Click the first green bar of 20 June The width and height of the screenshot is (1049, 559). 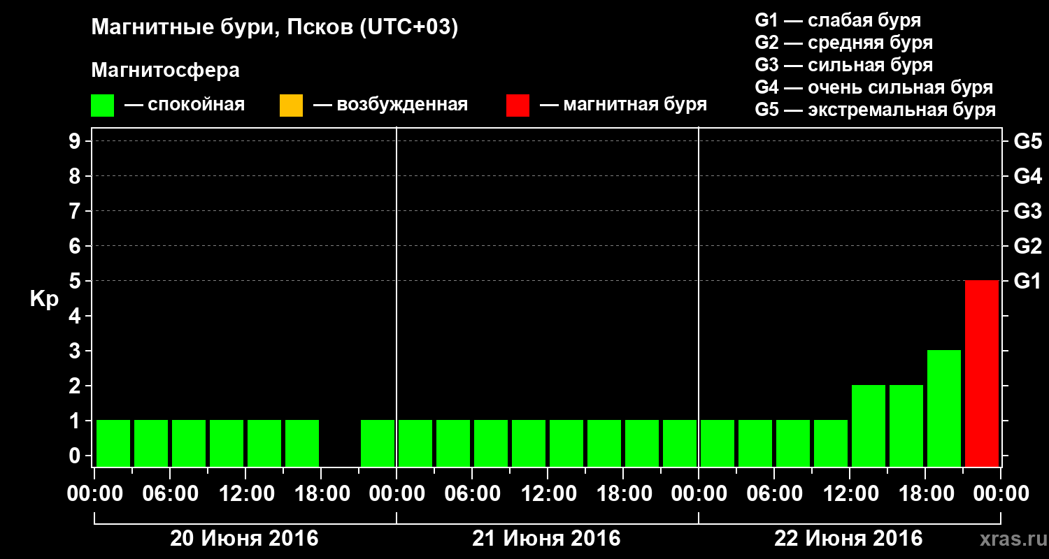pyautogui.click(x=113, y=443)
